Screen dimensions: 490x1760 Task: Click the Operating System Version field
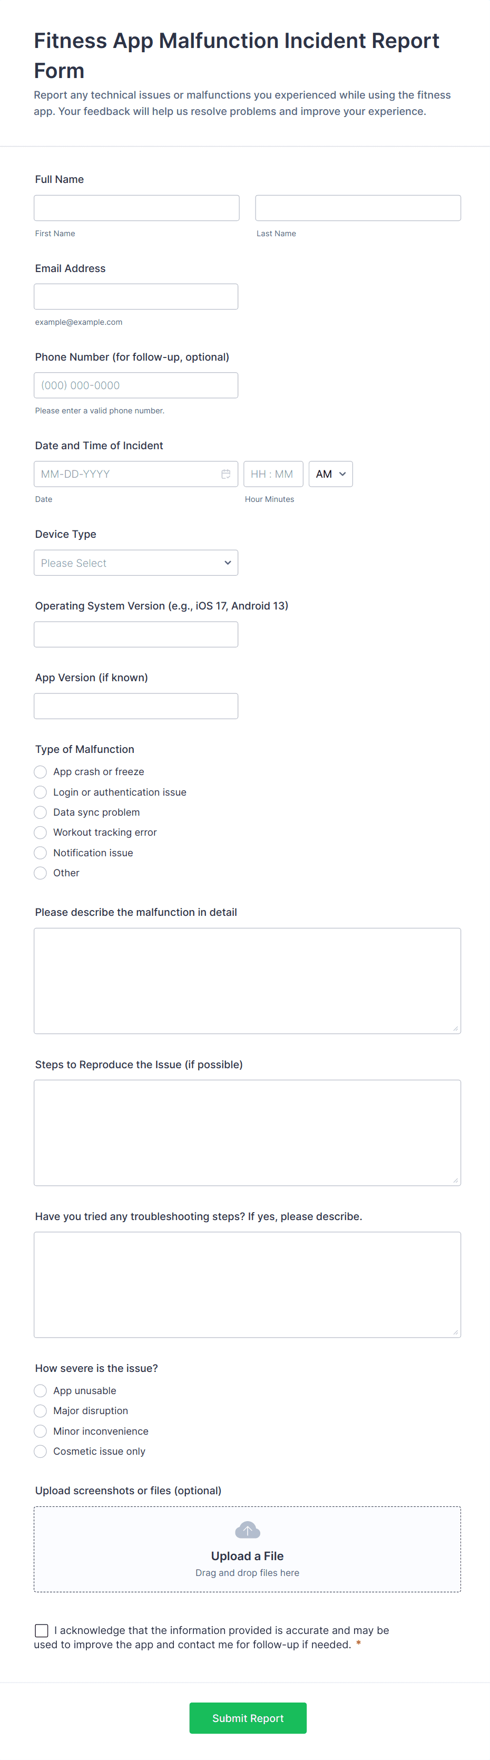pos(135,634)
